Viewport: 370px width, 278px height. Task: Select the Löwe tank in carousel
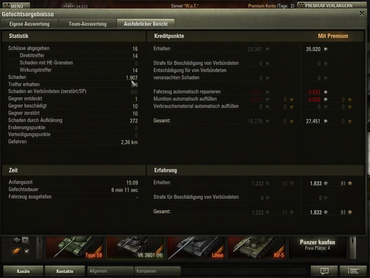coord(196,247)
